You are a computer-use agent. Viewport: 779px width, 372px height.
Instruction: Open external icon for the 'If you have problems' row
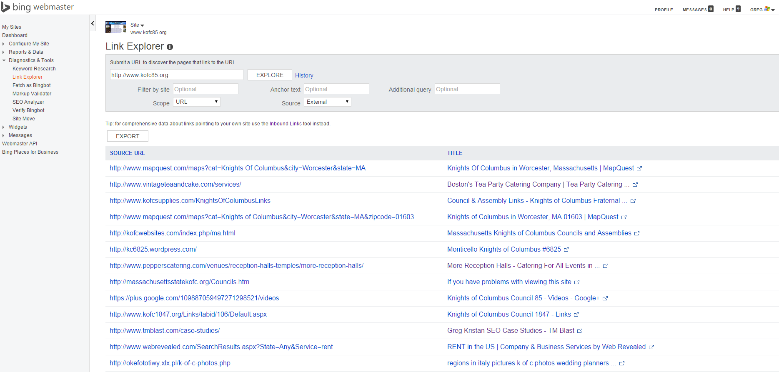click(x=577, y=282)
